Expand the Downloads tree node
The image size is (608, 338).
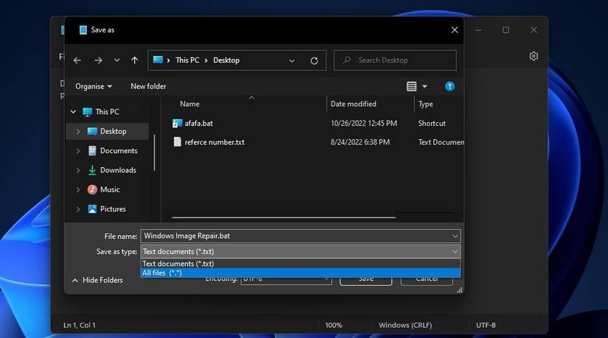click(x=78, y=170)
